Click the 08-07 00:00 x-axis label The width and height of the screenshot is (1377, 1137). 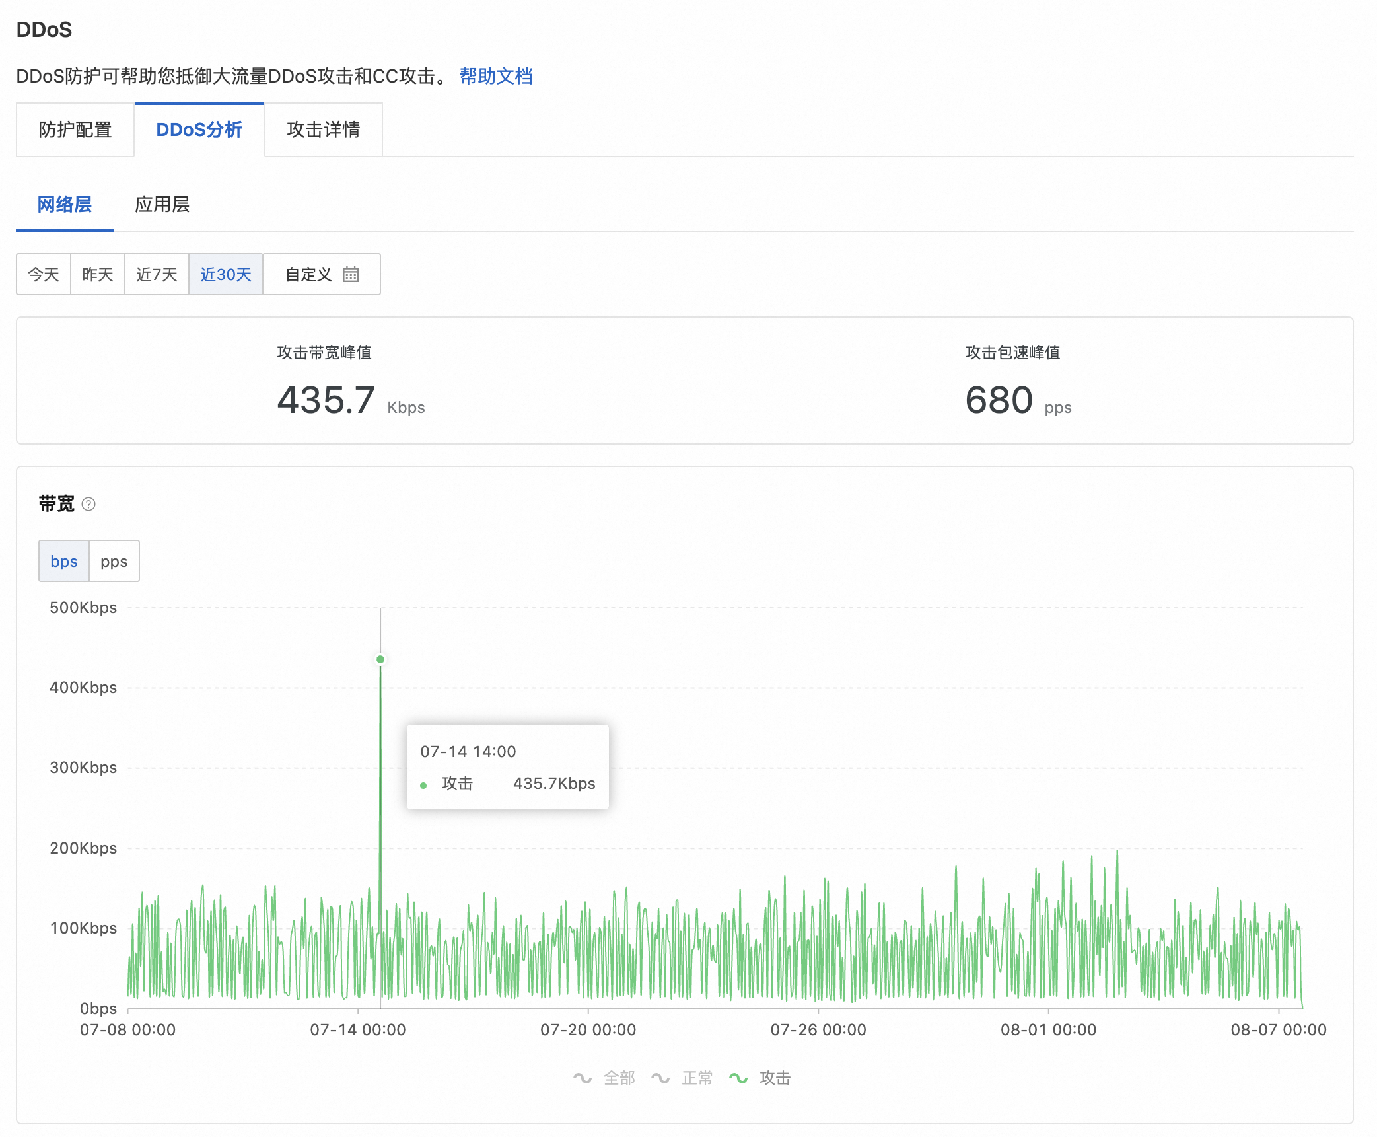pos(1279,1029)
